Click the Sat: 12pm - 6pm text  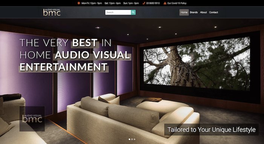(x=112, y=3)
